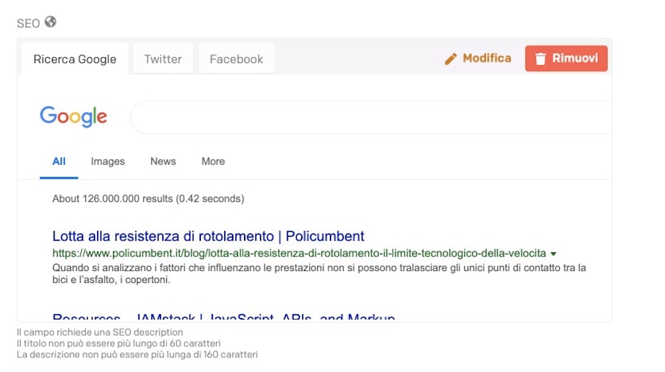Click the Modifica edit button
This screenshot has height=372, width=665.
tap(478, 58)
